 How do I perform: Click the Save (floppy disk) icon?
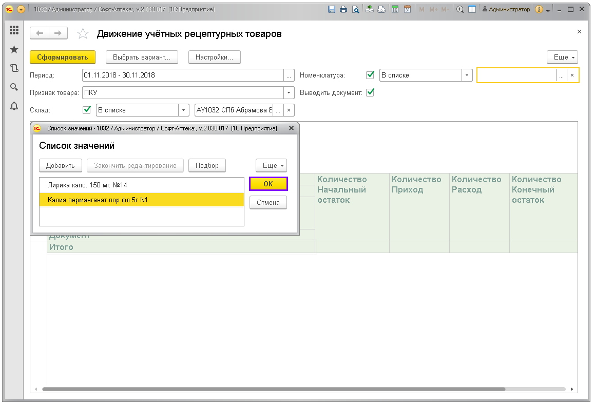[331, 9]
